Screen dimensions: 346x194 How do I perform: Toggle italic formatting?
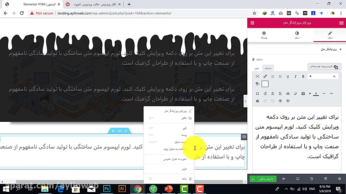(x=295, y=76)
